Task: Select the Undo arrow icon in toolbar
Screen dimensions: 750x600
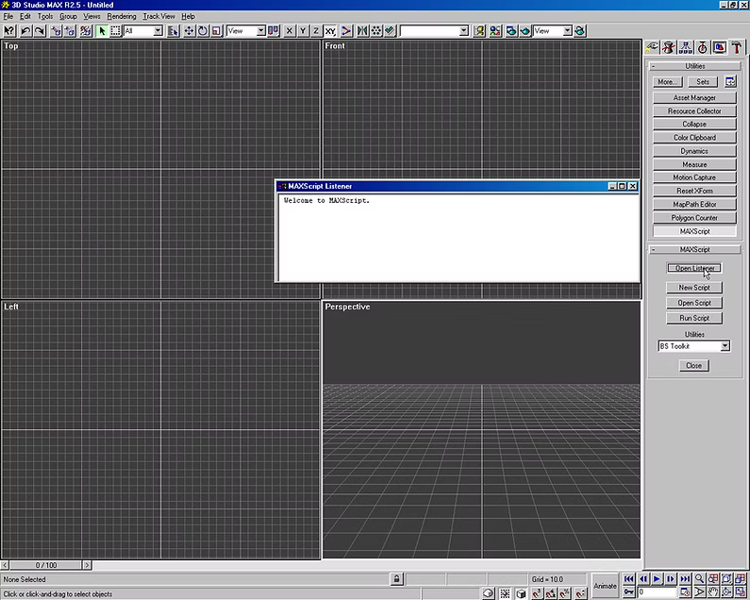Action: pos(25,31)
